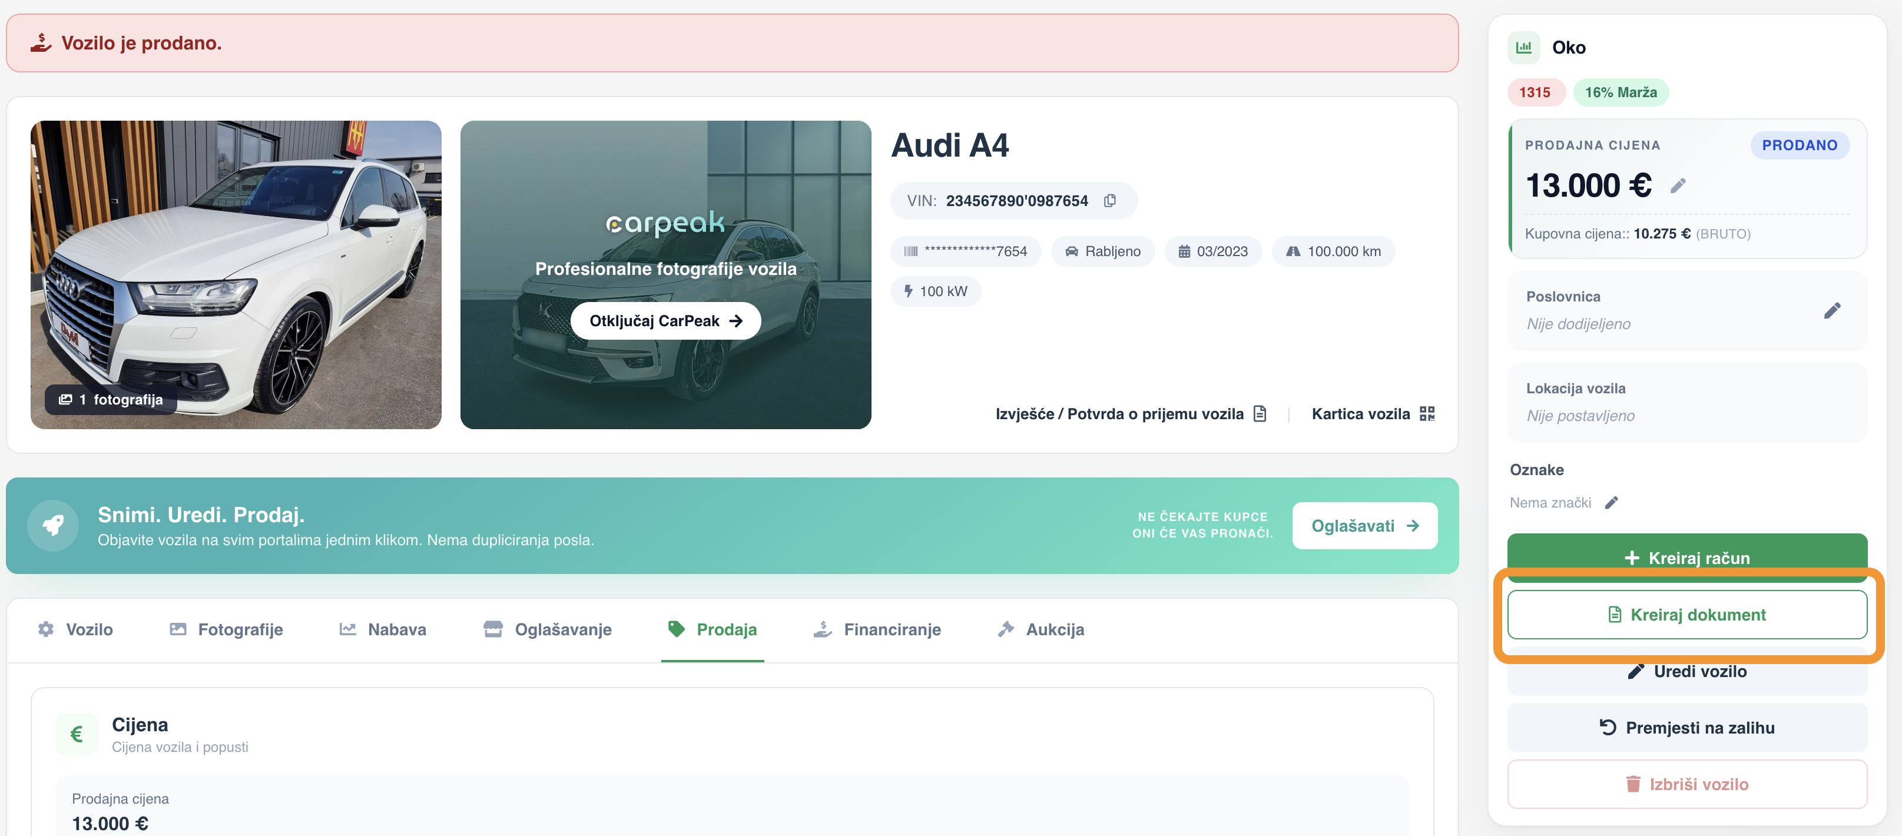Click Premjesti na zalihu button
Screen dimensions: 1902x836
click(1687, 728)
